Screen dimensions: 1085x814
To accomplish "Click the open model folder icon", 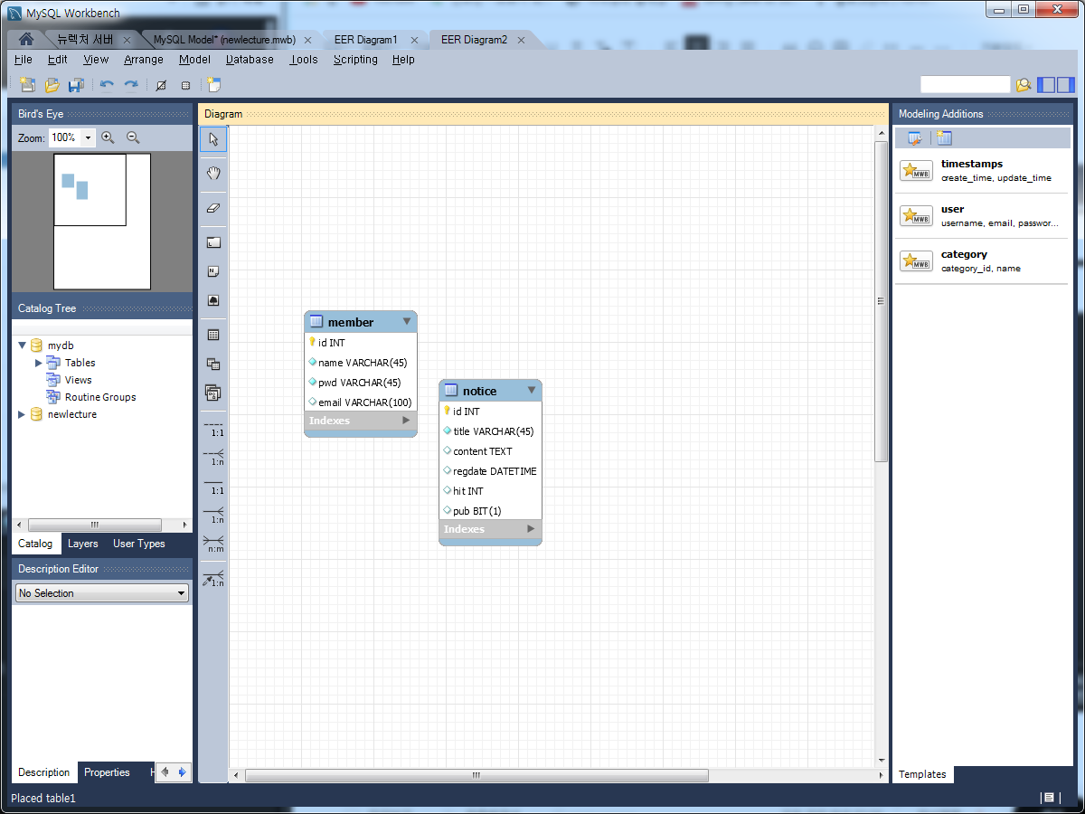I will 52,85.
